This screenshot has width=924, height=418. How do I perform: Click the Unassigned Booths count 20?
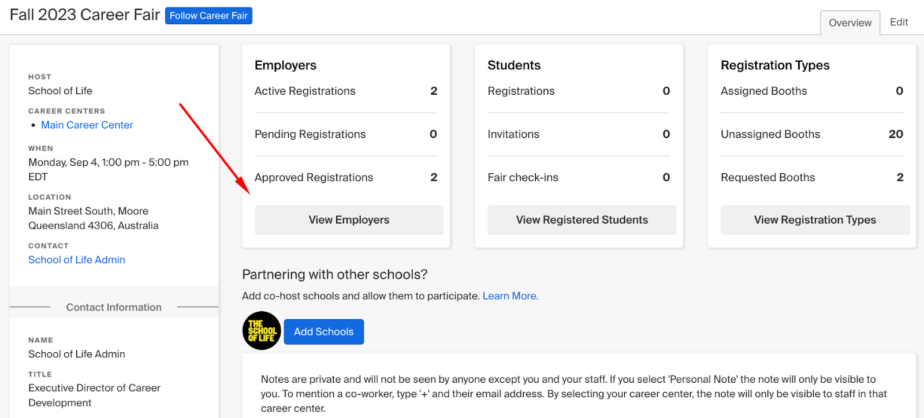click(x=896, y=134)
